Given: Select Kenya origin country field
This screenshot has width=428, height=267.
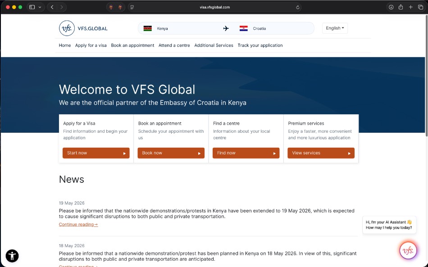Looking at the screenshot, I should coord(182,28).
